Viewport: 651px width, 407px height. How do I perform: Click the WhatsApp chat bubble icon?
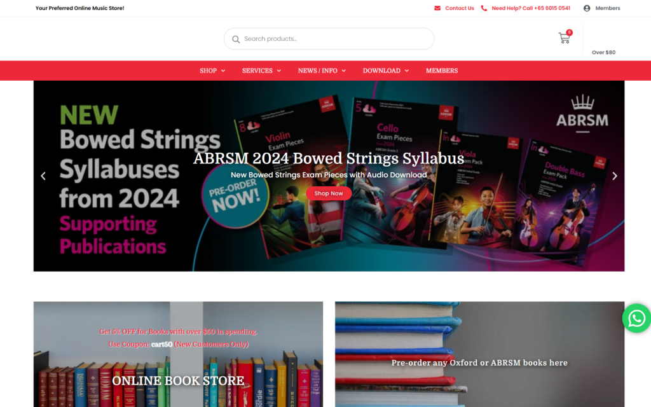pyautogui.click(x=636, y=318)
